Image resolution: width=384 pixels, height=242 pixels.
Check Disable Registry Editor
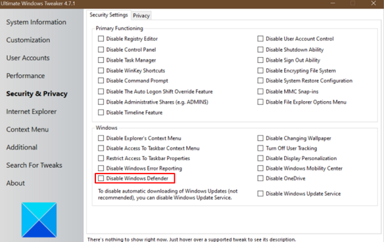pos(100,38)
